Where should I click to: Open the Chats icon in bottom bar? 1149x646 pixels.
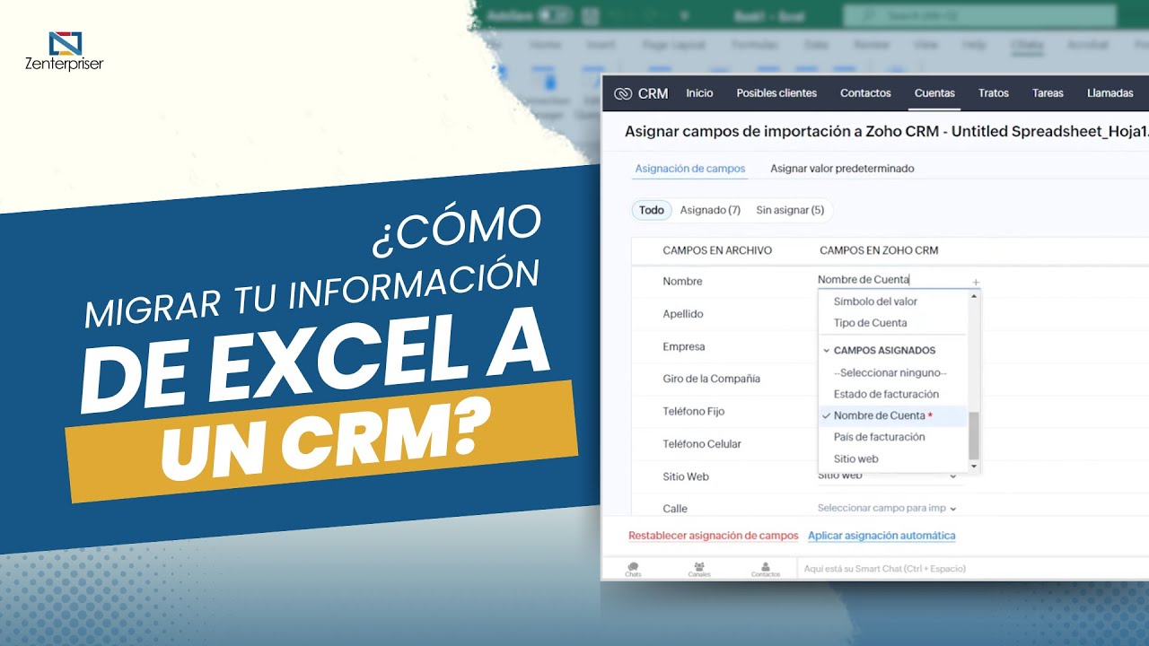(633, 569)
